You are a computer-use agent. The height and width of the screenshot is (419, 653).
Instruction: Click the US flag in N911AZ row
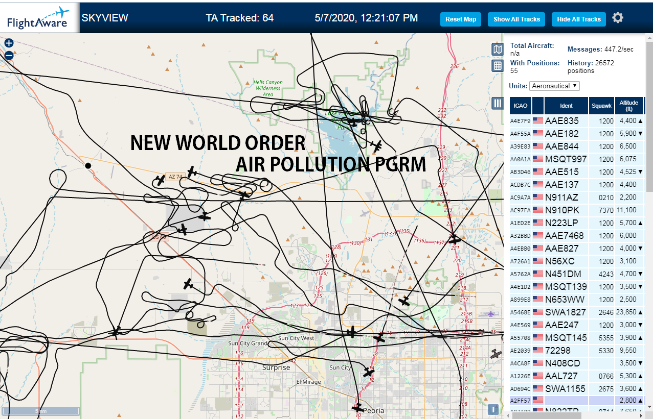[538, 198]
